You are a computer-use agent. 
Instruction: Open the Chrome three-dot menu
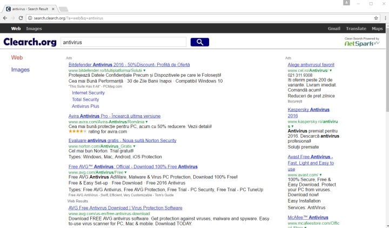pyautogui.click(x=385, y=18)
